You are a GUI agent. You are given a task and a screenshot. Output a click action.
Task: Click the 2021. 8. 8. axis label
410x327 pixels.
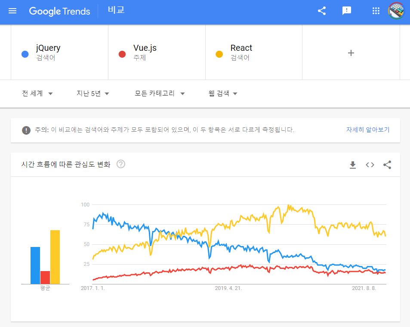tap(364, 288)
